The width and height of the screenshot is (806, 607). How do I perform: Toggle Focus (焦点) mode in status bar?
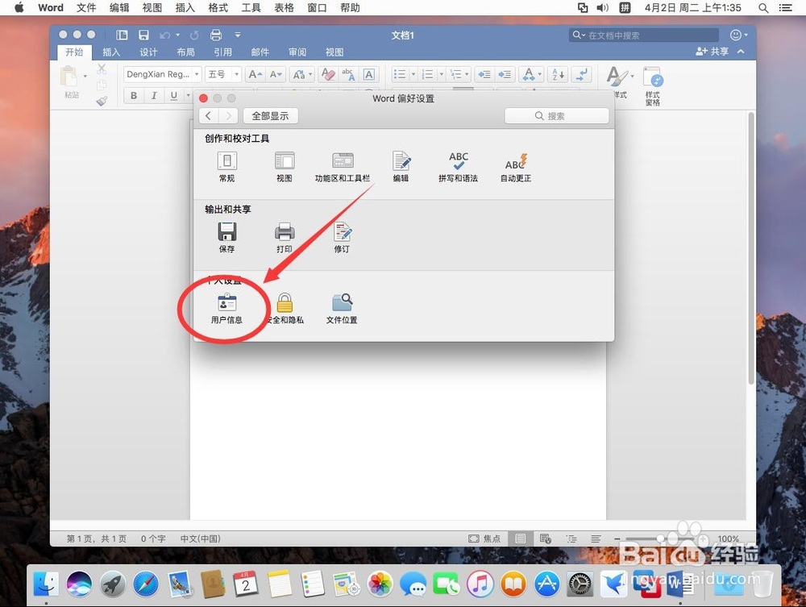click(484, 538)
